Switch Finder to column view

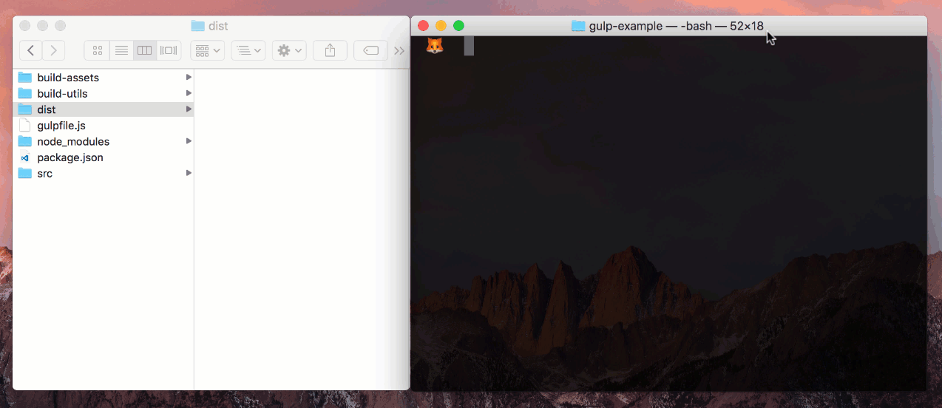(x=145, y=50)
